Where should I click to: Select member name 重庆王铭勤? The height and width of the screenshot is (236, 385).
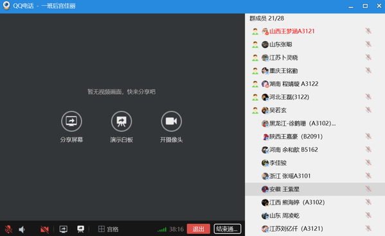tap(283, 71)
